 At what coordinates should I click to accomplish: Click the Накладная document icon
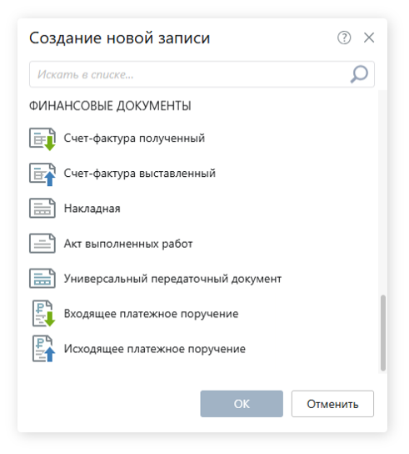pos(42,208)
